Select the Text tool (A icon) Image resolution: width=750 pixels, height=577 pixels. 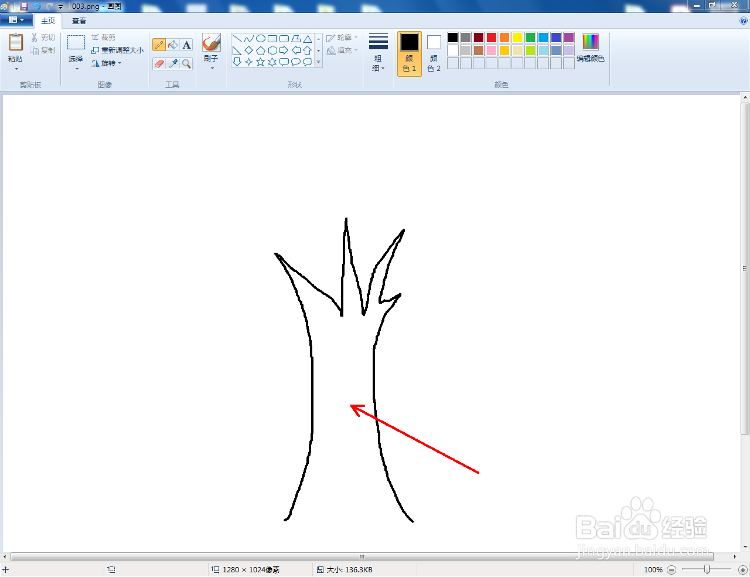[186, 45]
